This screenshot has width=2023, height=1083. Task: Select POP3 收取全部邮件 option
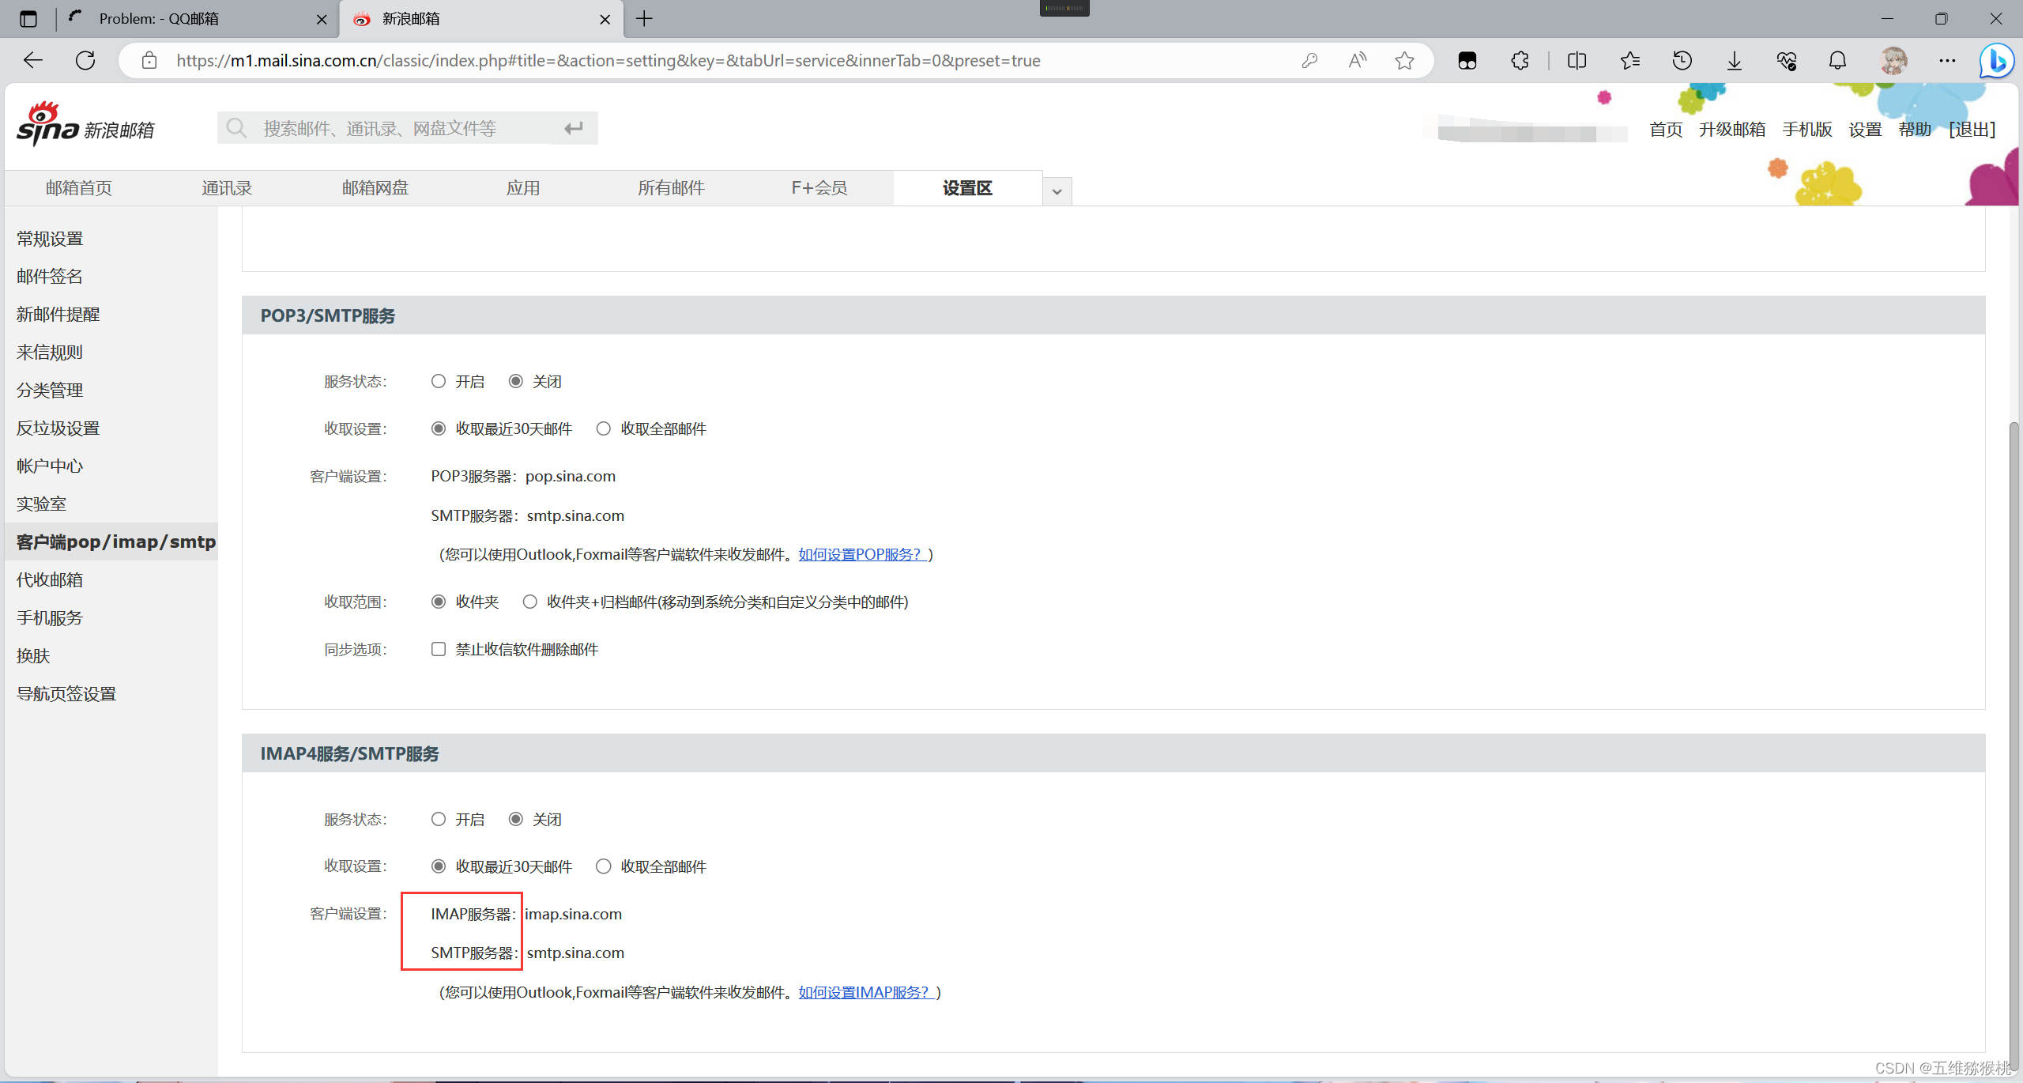point(604,428)
